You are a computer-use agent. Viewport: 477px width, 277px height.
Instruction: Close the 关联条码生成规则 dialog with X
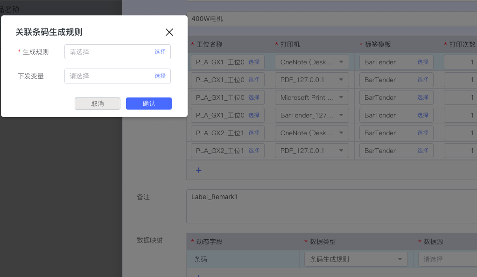(x=169, y=32)
